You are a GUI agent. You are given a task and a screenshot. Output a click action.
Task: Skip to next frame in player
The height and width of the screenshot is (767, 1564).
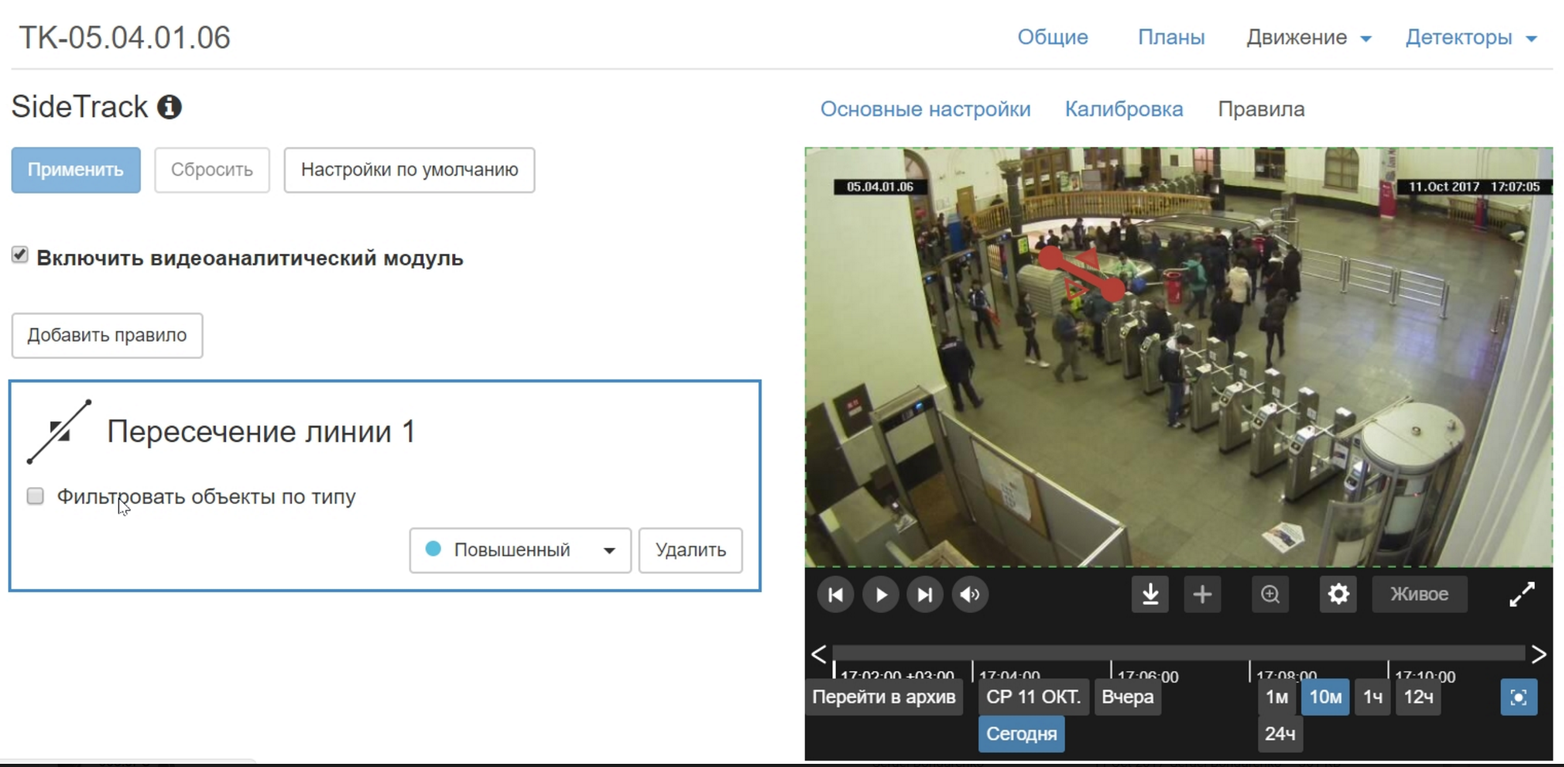(x=925, y=595)
